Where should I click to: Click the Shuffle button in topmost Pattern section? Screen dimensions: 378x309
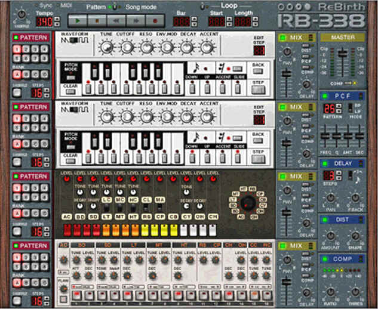(17, 92)
